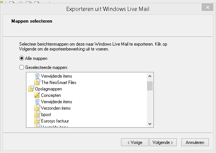Click the Verzonden items folder icon
The height and width of the screenshot is (153, 216).
tap(37, 108)
